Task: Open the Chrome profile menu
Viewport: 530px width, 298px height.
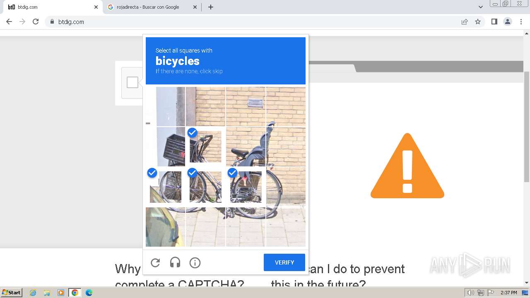Action: tap(508, 22)
